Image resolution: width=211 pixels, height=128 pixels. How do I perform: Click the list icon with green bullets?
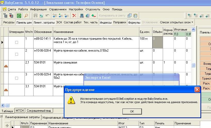[61, 16]
